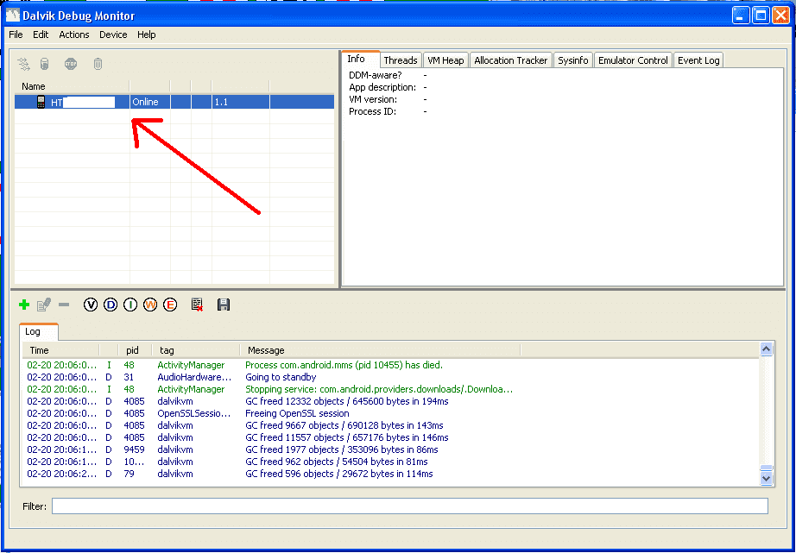The width and height of the screenshot is (796, 553).
Task: Select log row 'Process com.android.mms (pid 10455) has died.'
Action: tap(391, 365)
